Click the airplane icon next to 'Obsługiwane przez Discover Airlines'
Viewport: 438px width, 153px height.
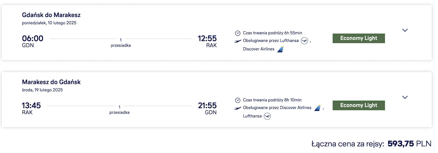tap(238, 108)
